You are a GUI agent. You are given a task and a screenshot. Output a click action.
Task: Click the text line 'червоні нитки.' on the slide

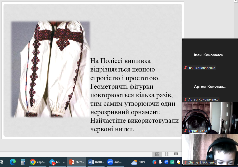coord(112,129)
